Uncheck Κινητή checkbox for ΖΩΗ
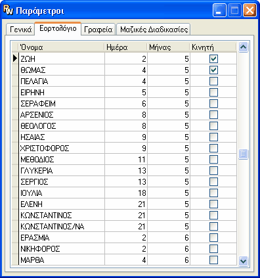 (x=213, y=58)
